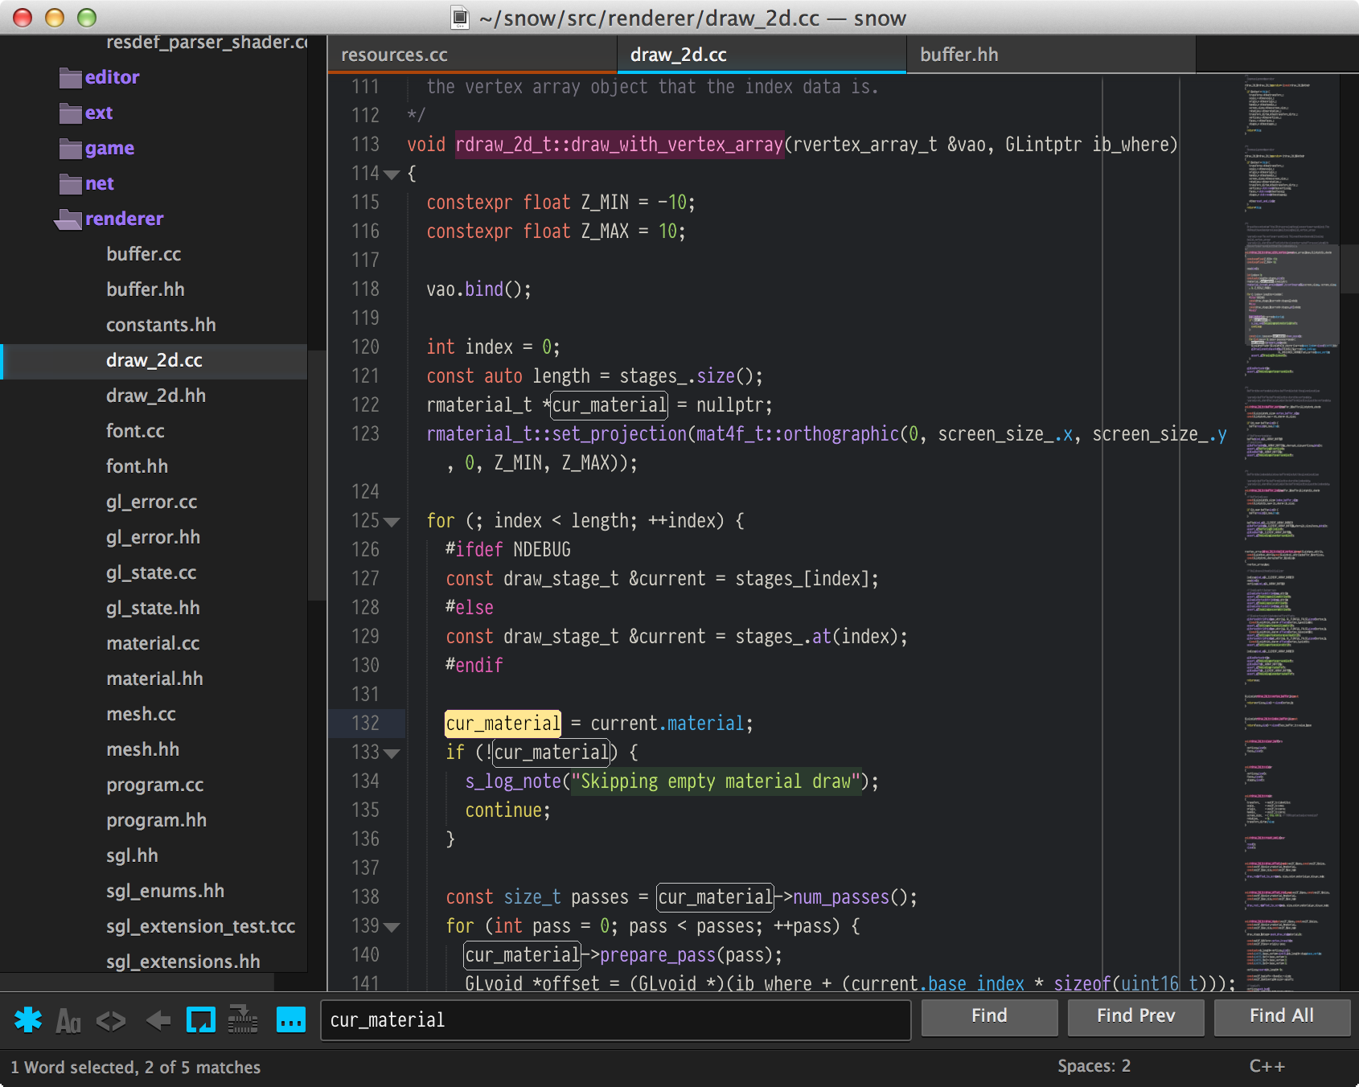Click the cur_material find input field
1359x1087 pixels.
[x=615, y=1020]
